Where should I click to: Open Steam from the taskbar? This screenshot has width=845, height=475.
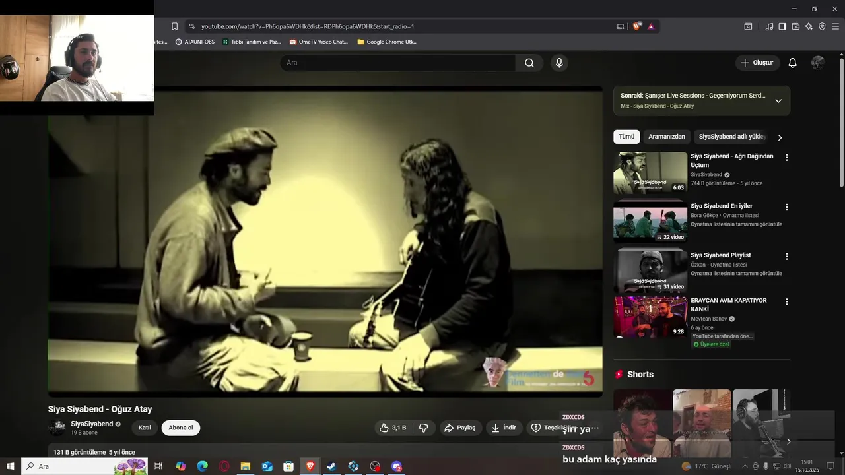click(331, 466)
